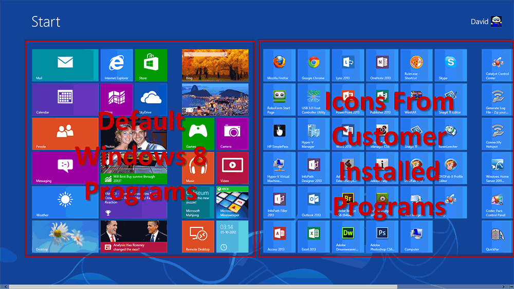Open QuickPar tile
This screenshot has width=514, height=289.
coord(497,236)
